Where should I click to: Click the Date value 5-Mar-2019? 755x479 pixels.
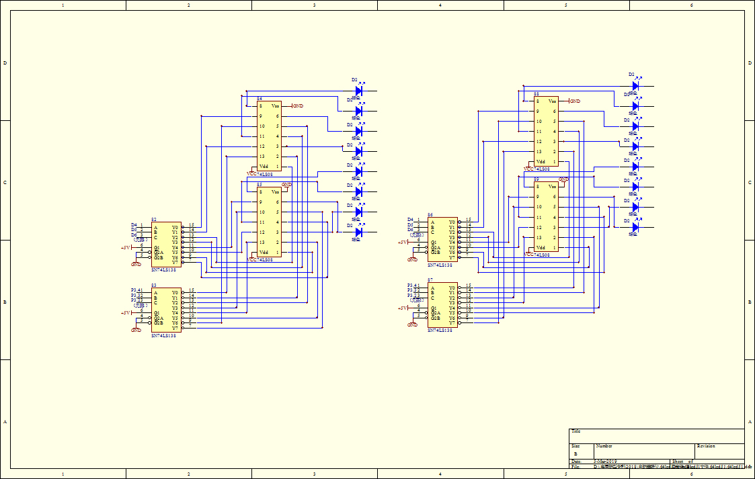[x=607, y=462]
